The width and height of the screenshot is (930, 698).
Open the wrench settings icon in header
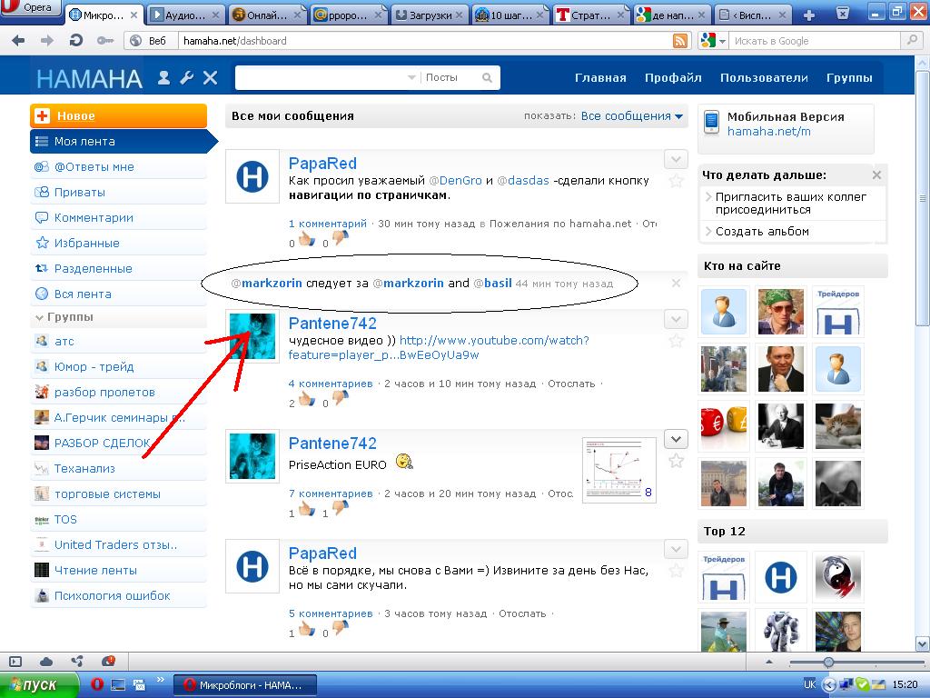(187, 78)
